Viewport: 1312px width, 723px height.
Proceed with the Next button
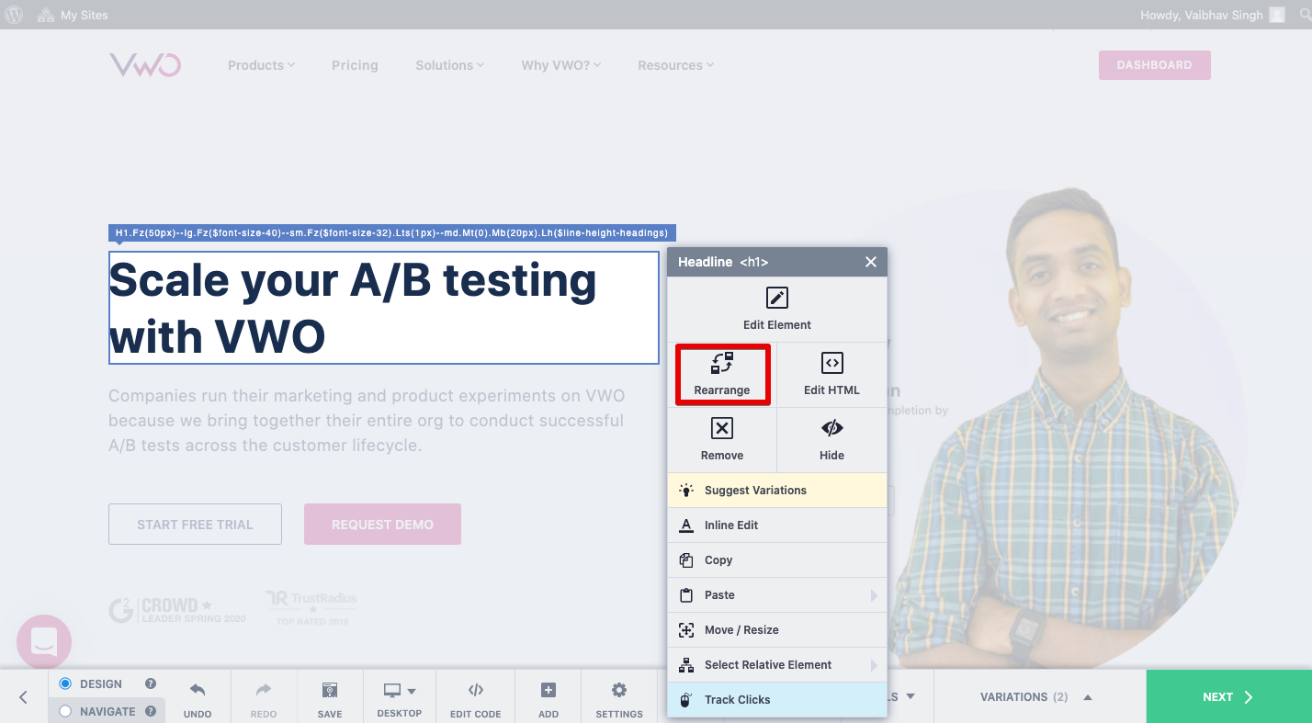click(x=1228, y=697)
